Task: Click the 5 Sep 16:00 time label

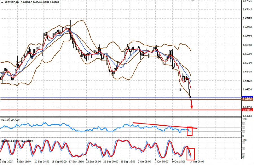Action: [x=24, y=162]
